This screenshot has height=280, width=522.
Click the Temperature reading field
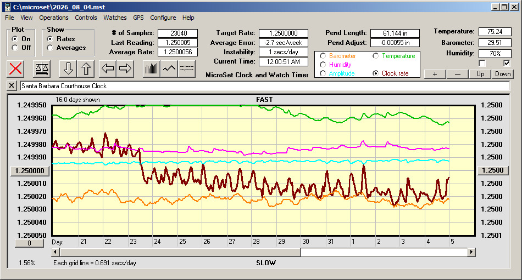coord(495,32)
